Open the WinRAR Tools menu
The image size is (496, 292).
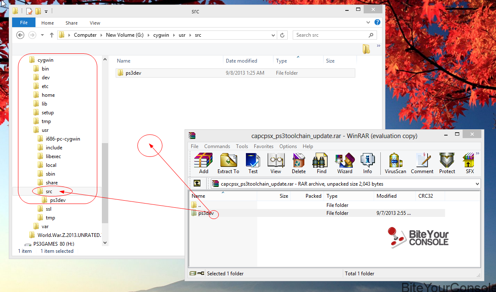(242, 146)
